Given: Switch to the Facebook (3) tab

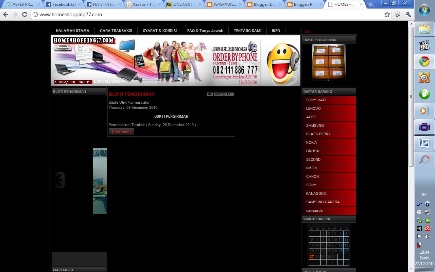Looking at the screenshot, I should 64,4.
